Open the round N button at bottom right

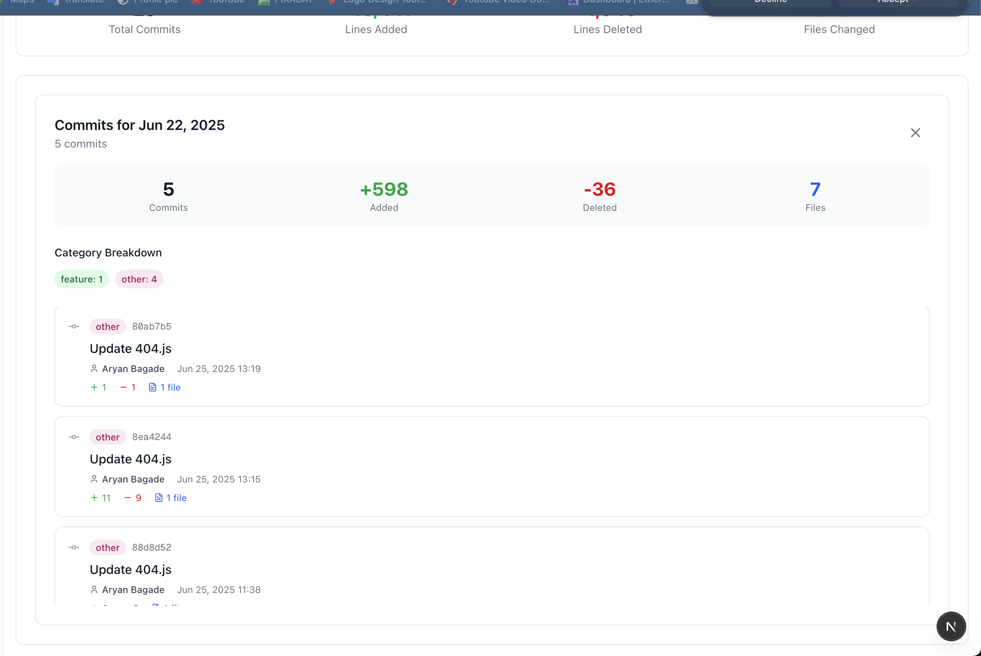coord(951,626)
